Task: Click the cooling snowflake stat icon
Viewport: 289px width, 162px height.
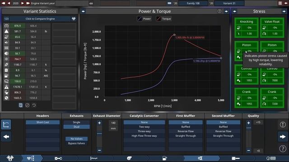Action: coord(6,59)
